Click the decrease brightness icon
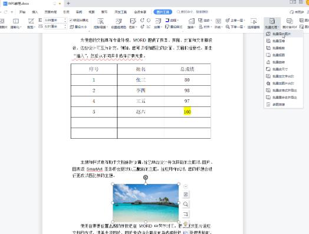This screenshot has width=309, height=234. click(149, 26)
